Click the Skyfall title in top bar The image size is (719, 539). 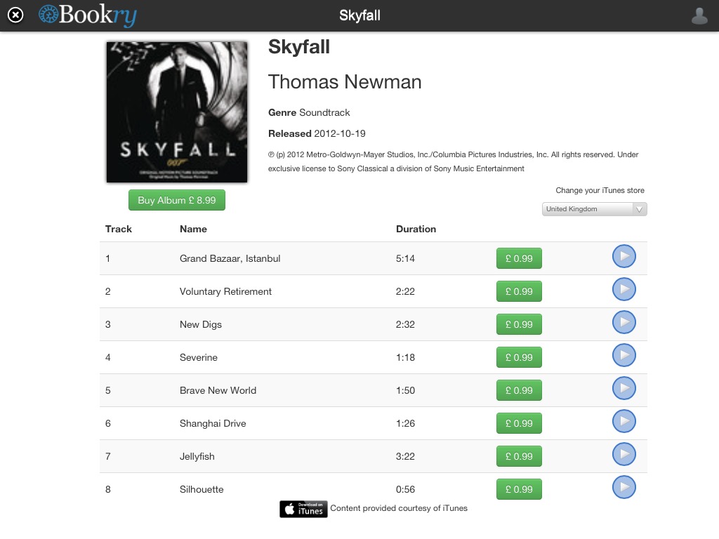point(359,15)
